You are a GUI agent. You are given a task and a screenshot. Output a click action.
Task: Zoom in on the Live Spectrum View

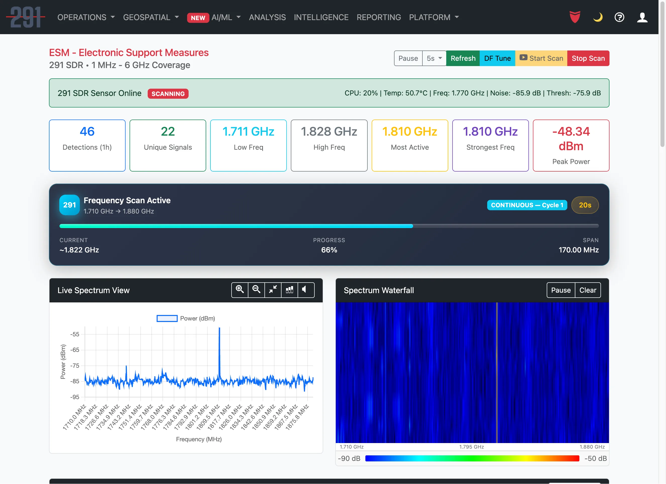240,290
